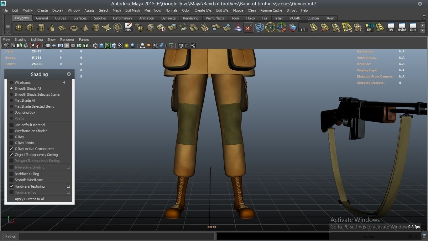
Task: Click the smooth shade blue cube icon
Action: tap(102, 46)
